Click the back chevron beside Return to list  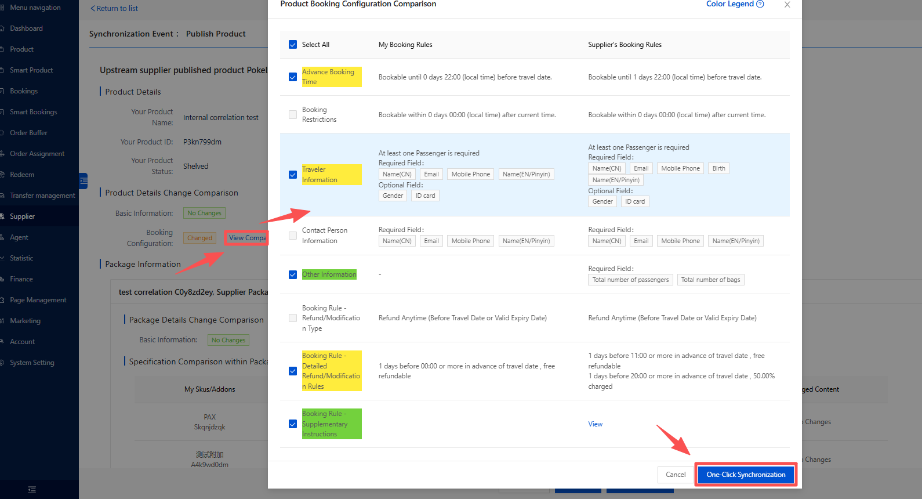(93, 9)
